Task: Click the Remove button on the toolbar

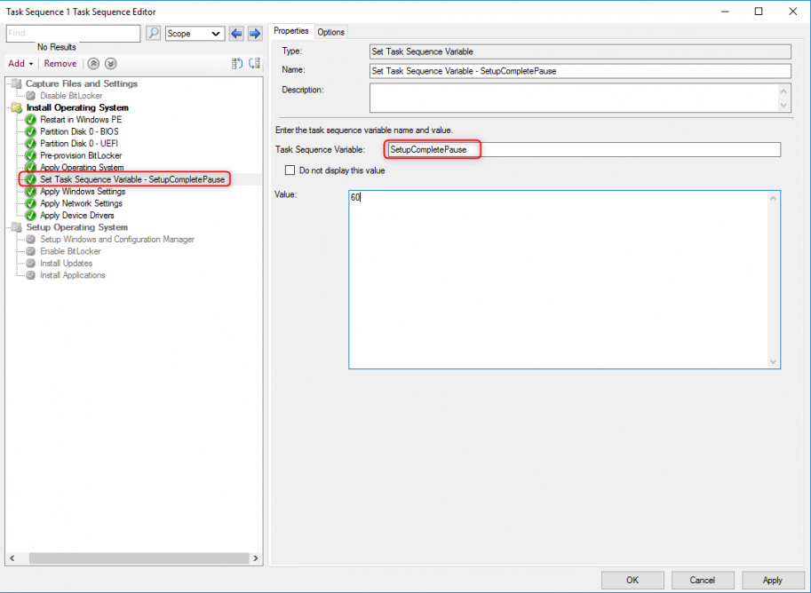Action: click(60, 63)
